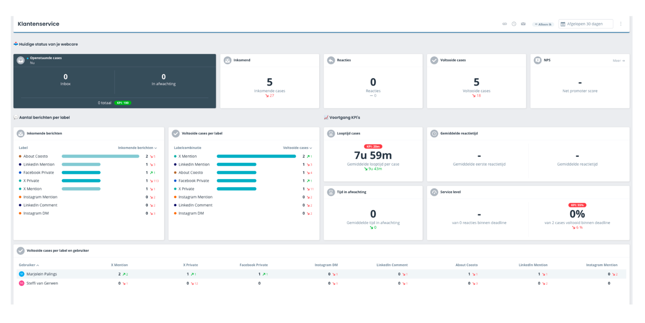Click the Inkomende cases number 5
Screen dimensions: 645x323
point(270,82)
